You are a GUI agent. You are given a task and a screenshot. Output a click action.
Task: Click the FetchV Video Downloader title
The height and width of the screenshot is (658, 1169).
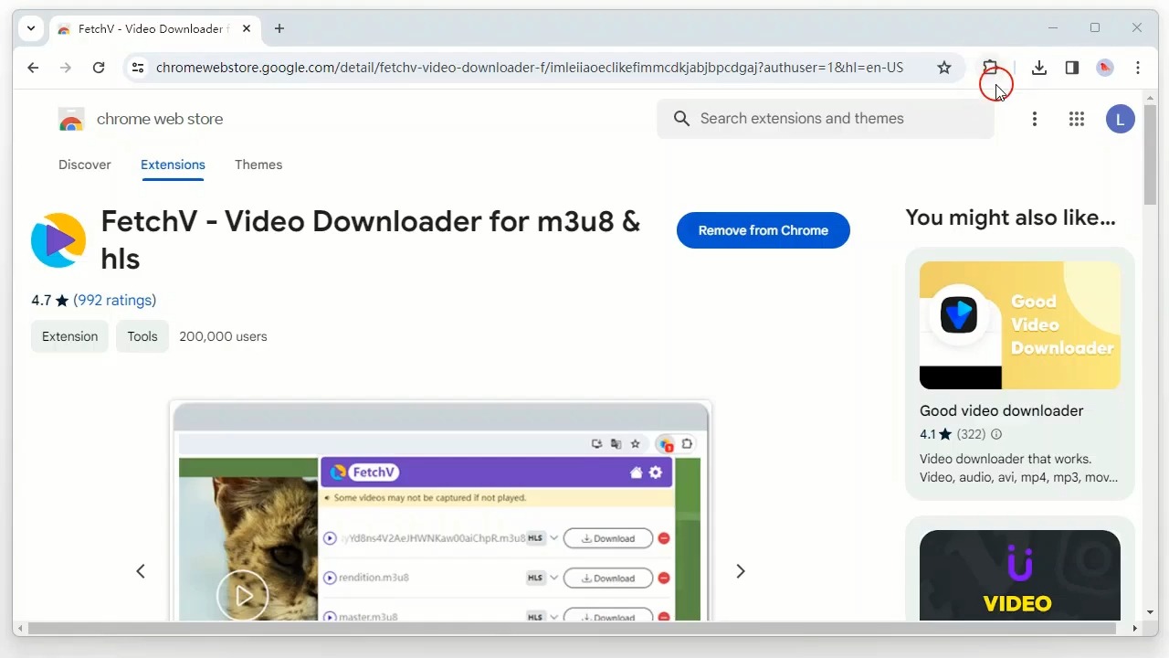coord(371,239)
